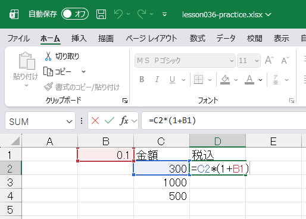
Task: Click the fx Insert Function icon
Action: [124, 121]
